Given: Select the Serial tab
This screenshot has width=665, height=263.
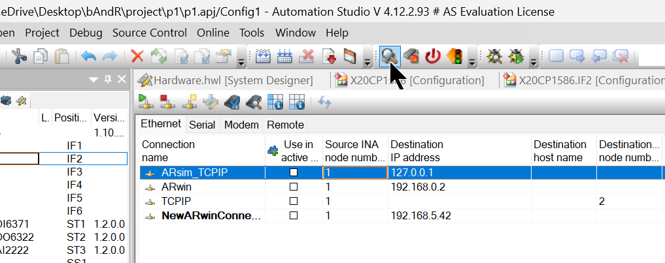Looking at the screenshot, I should (x=202, y=125).
